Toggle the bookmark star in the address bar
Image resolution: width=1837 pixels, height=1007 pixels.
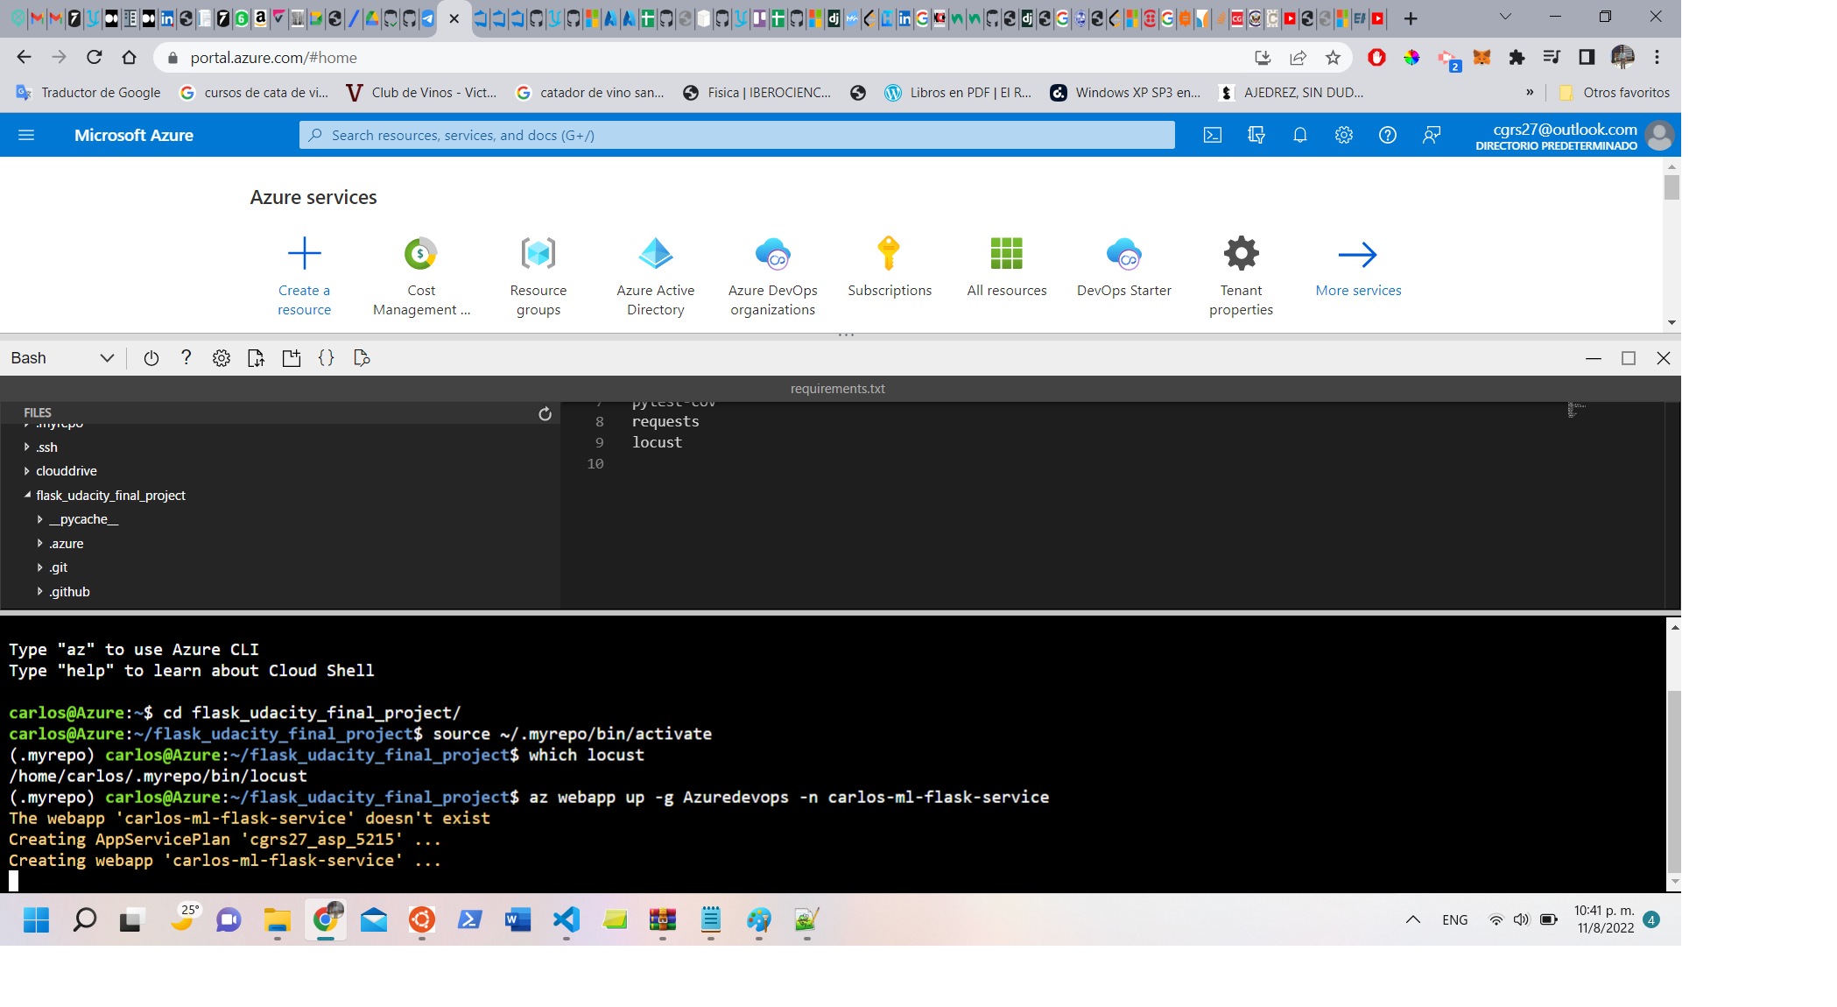1334,57
